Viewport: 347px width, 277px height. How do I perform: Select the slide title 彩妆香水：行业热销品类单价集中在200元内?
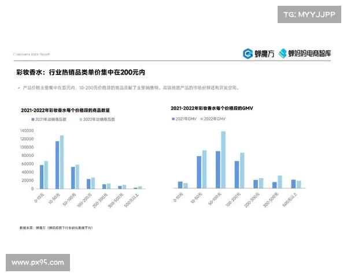click(80, 73)
